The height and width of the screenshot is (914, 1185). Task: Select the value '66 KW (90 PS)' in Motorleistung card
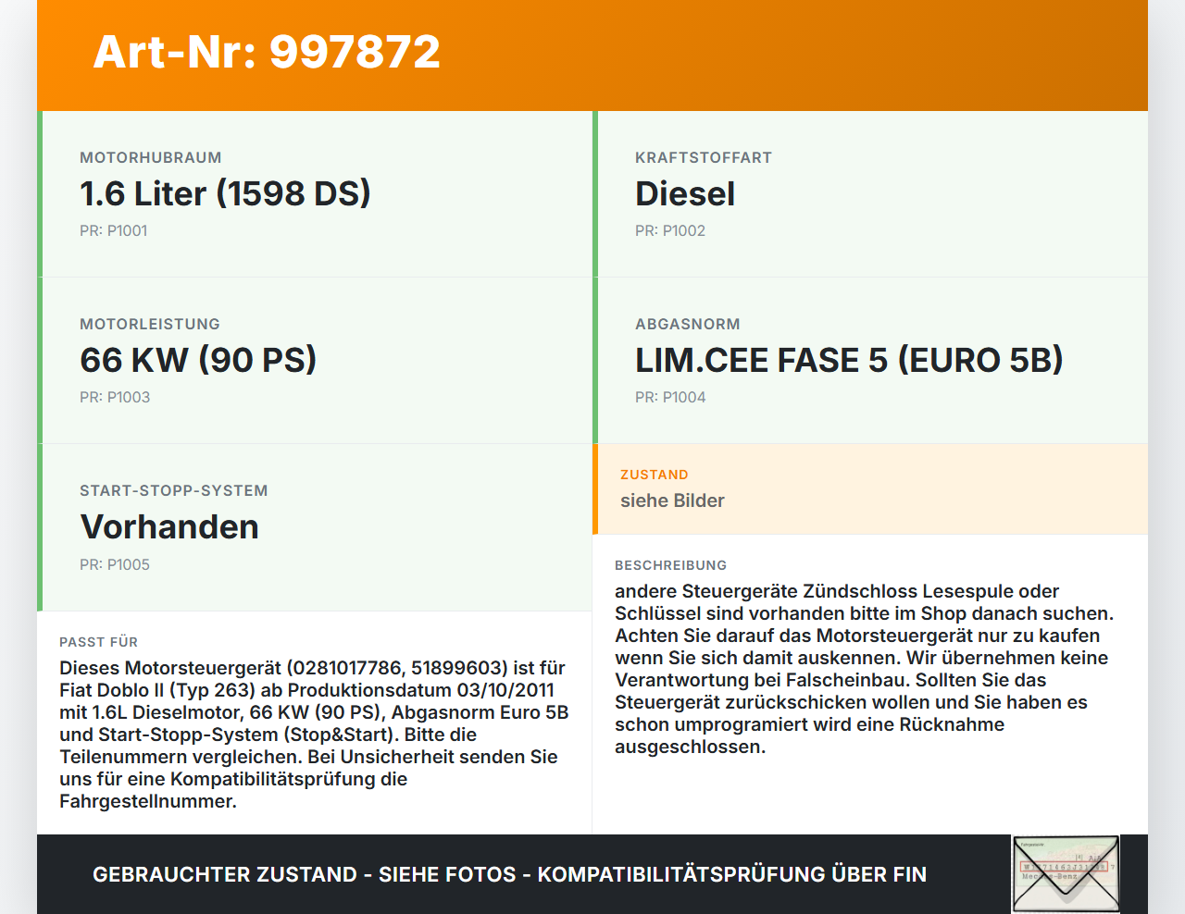click(198, 360)
